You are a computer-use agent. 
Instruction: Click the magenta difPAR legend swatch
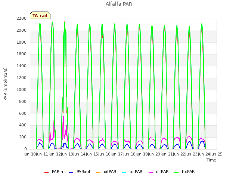pos(151,172)
